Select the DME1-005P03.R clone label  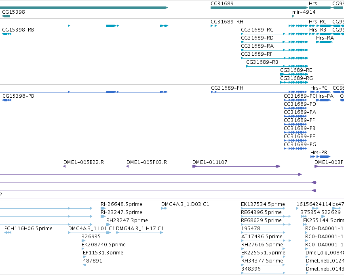pos(147,162)
